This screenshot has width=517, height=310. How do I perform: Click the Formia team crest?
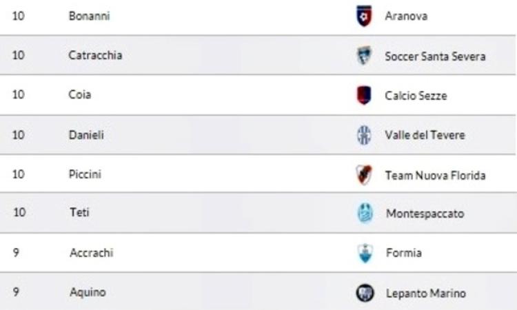(x=365, y=253)
